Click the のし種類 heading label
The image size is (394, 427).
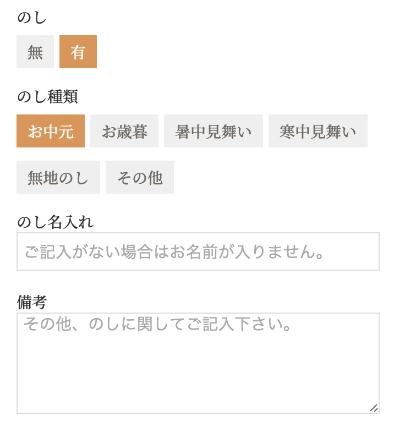click(48, 97)
